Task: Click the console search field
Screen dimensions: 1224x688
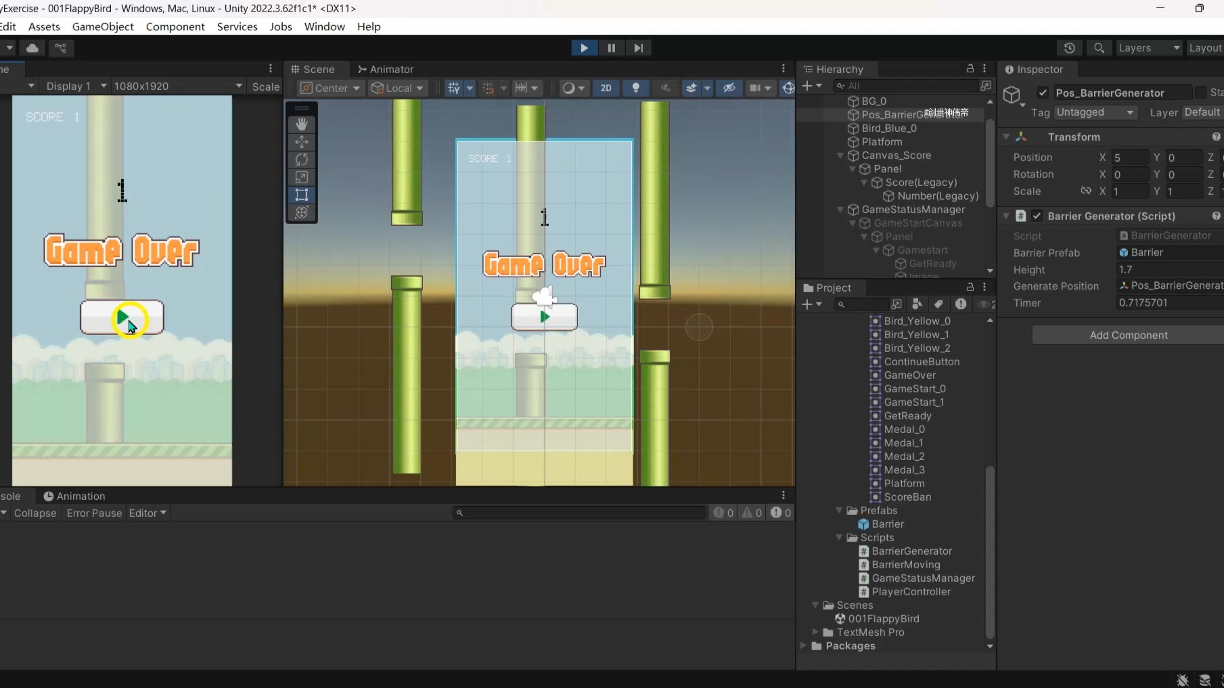Action: click(x=580, y=513)
